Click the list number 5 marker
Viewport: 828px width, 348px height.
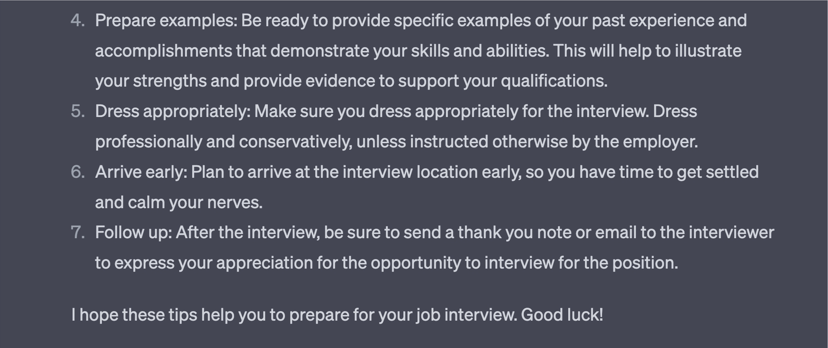coord(78,111)
